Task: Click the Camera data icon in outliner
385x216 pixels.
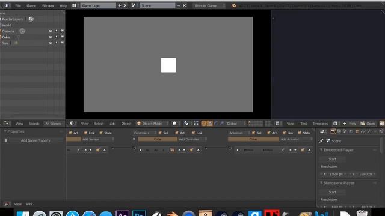Action: 22,31
